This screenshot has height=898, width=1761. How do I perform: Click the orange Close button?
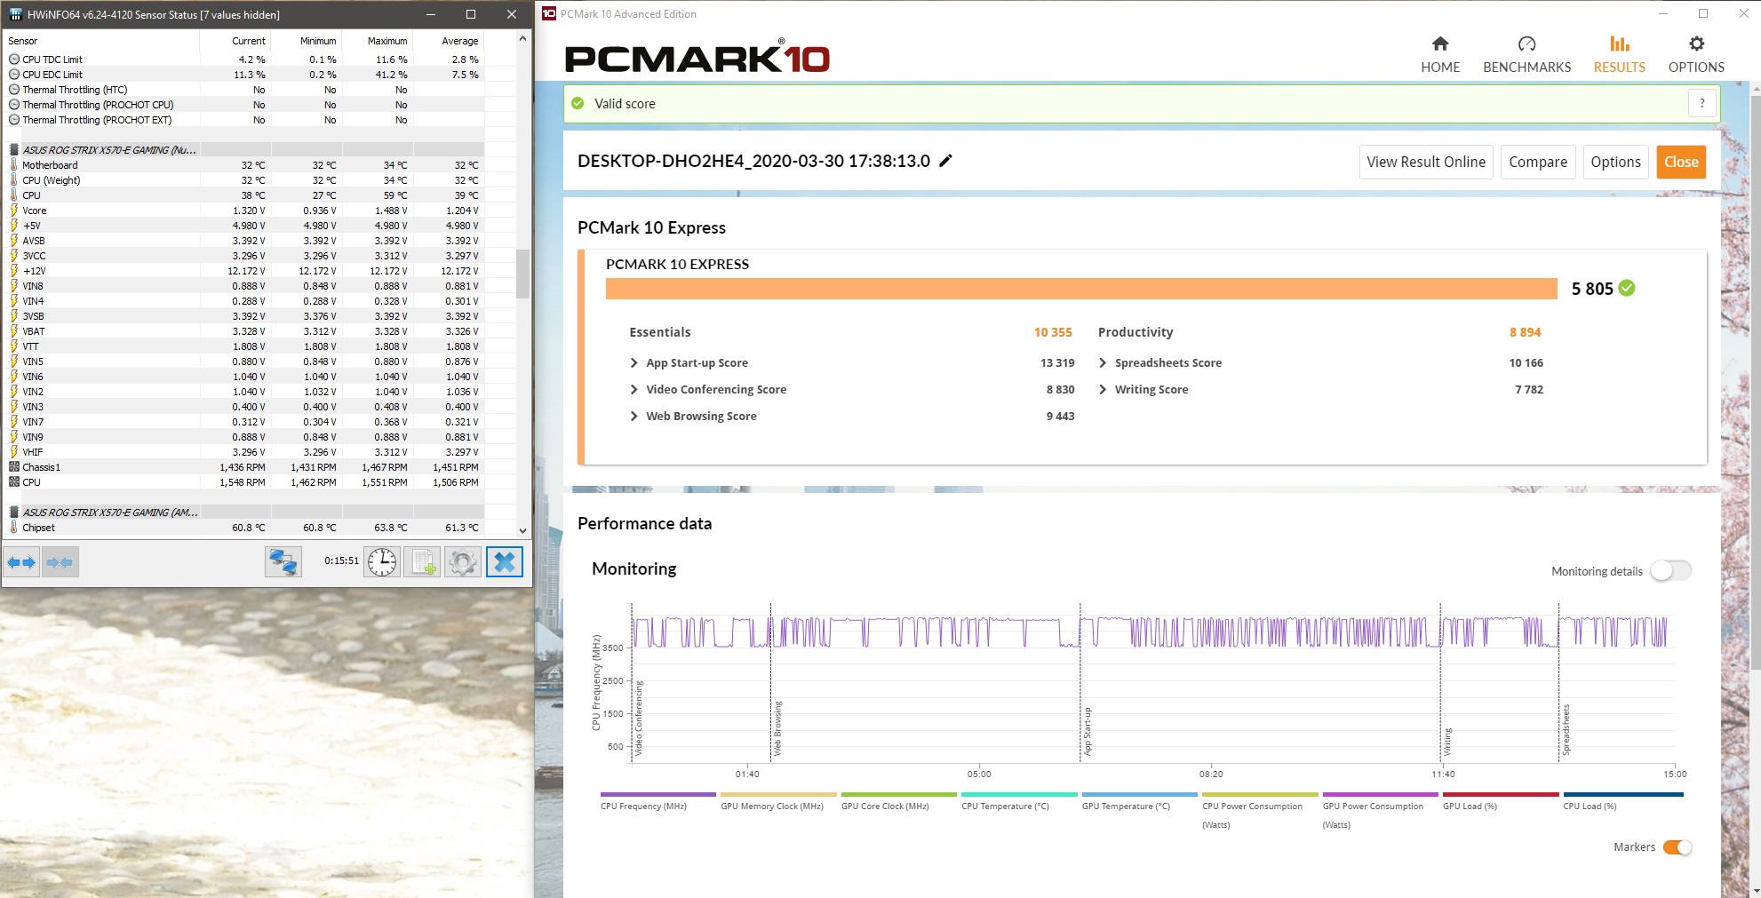tap(1681, 162)
